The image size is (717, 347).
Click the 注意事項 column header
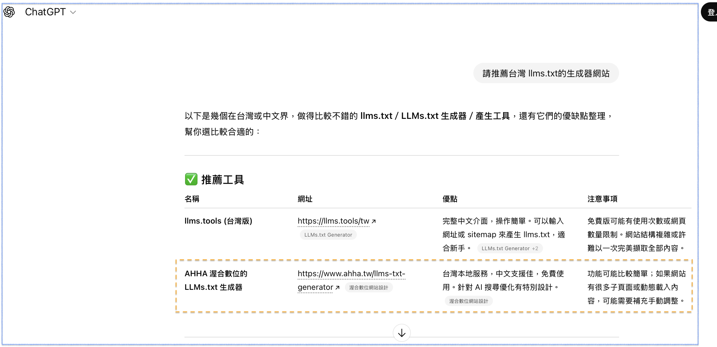(x=602, y=199)
